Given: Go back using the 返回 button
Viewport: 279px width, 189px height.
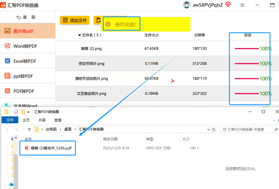Looking at the screenshot, I should point(26,17).
